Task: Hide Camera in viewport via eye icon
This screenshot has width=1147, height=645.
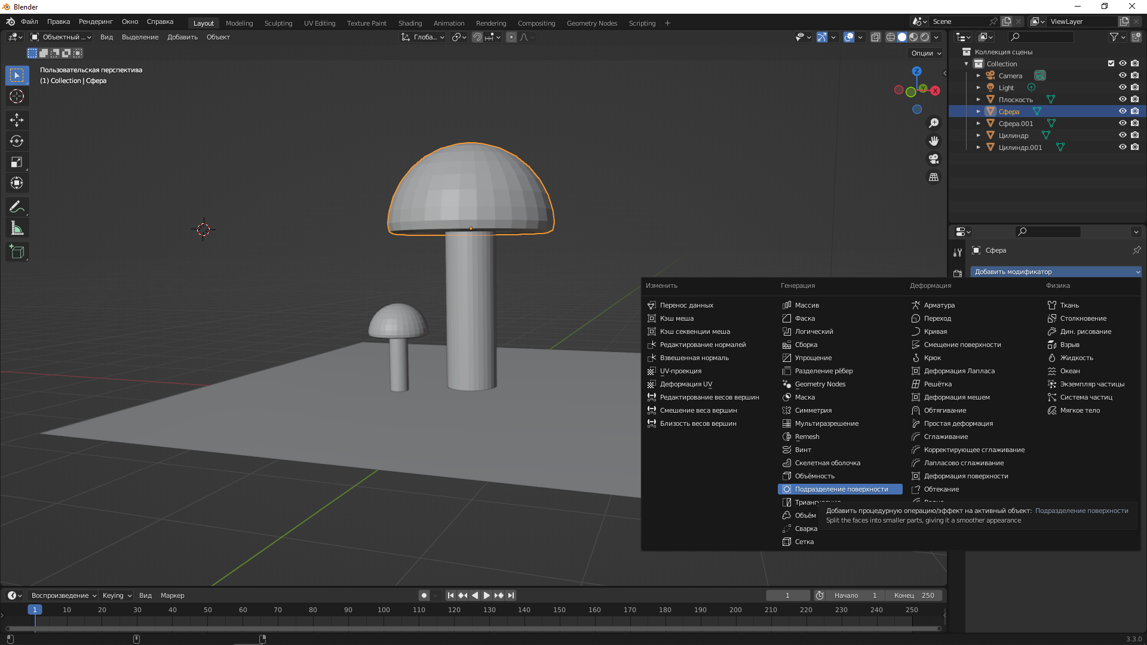Action: pos(1123,75)
